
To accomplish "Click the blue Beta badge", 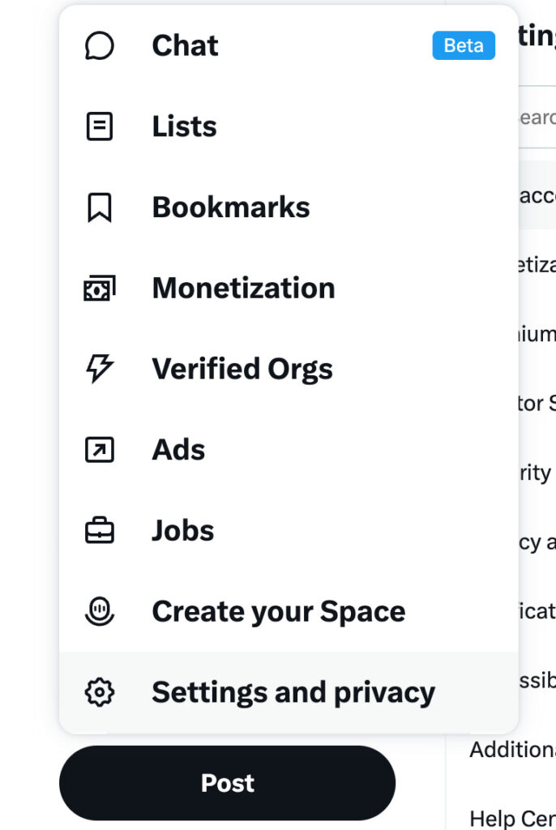I will click(x=464, y=45).
